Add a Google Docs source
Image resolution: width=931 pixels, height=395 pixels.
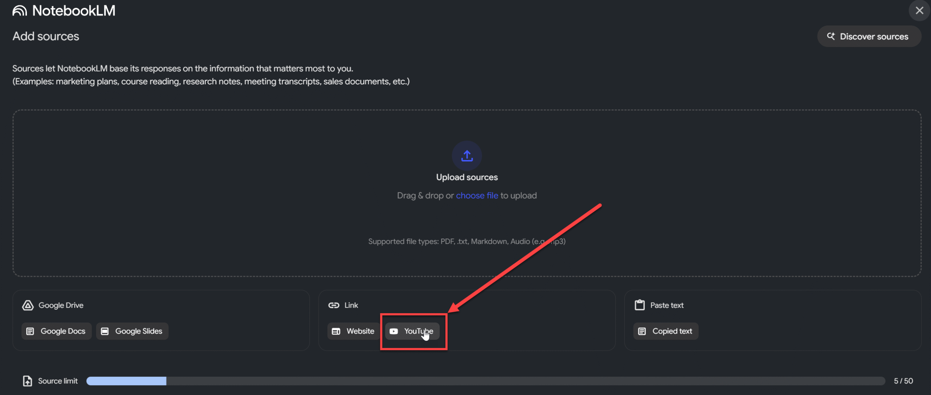[56, 331]
